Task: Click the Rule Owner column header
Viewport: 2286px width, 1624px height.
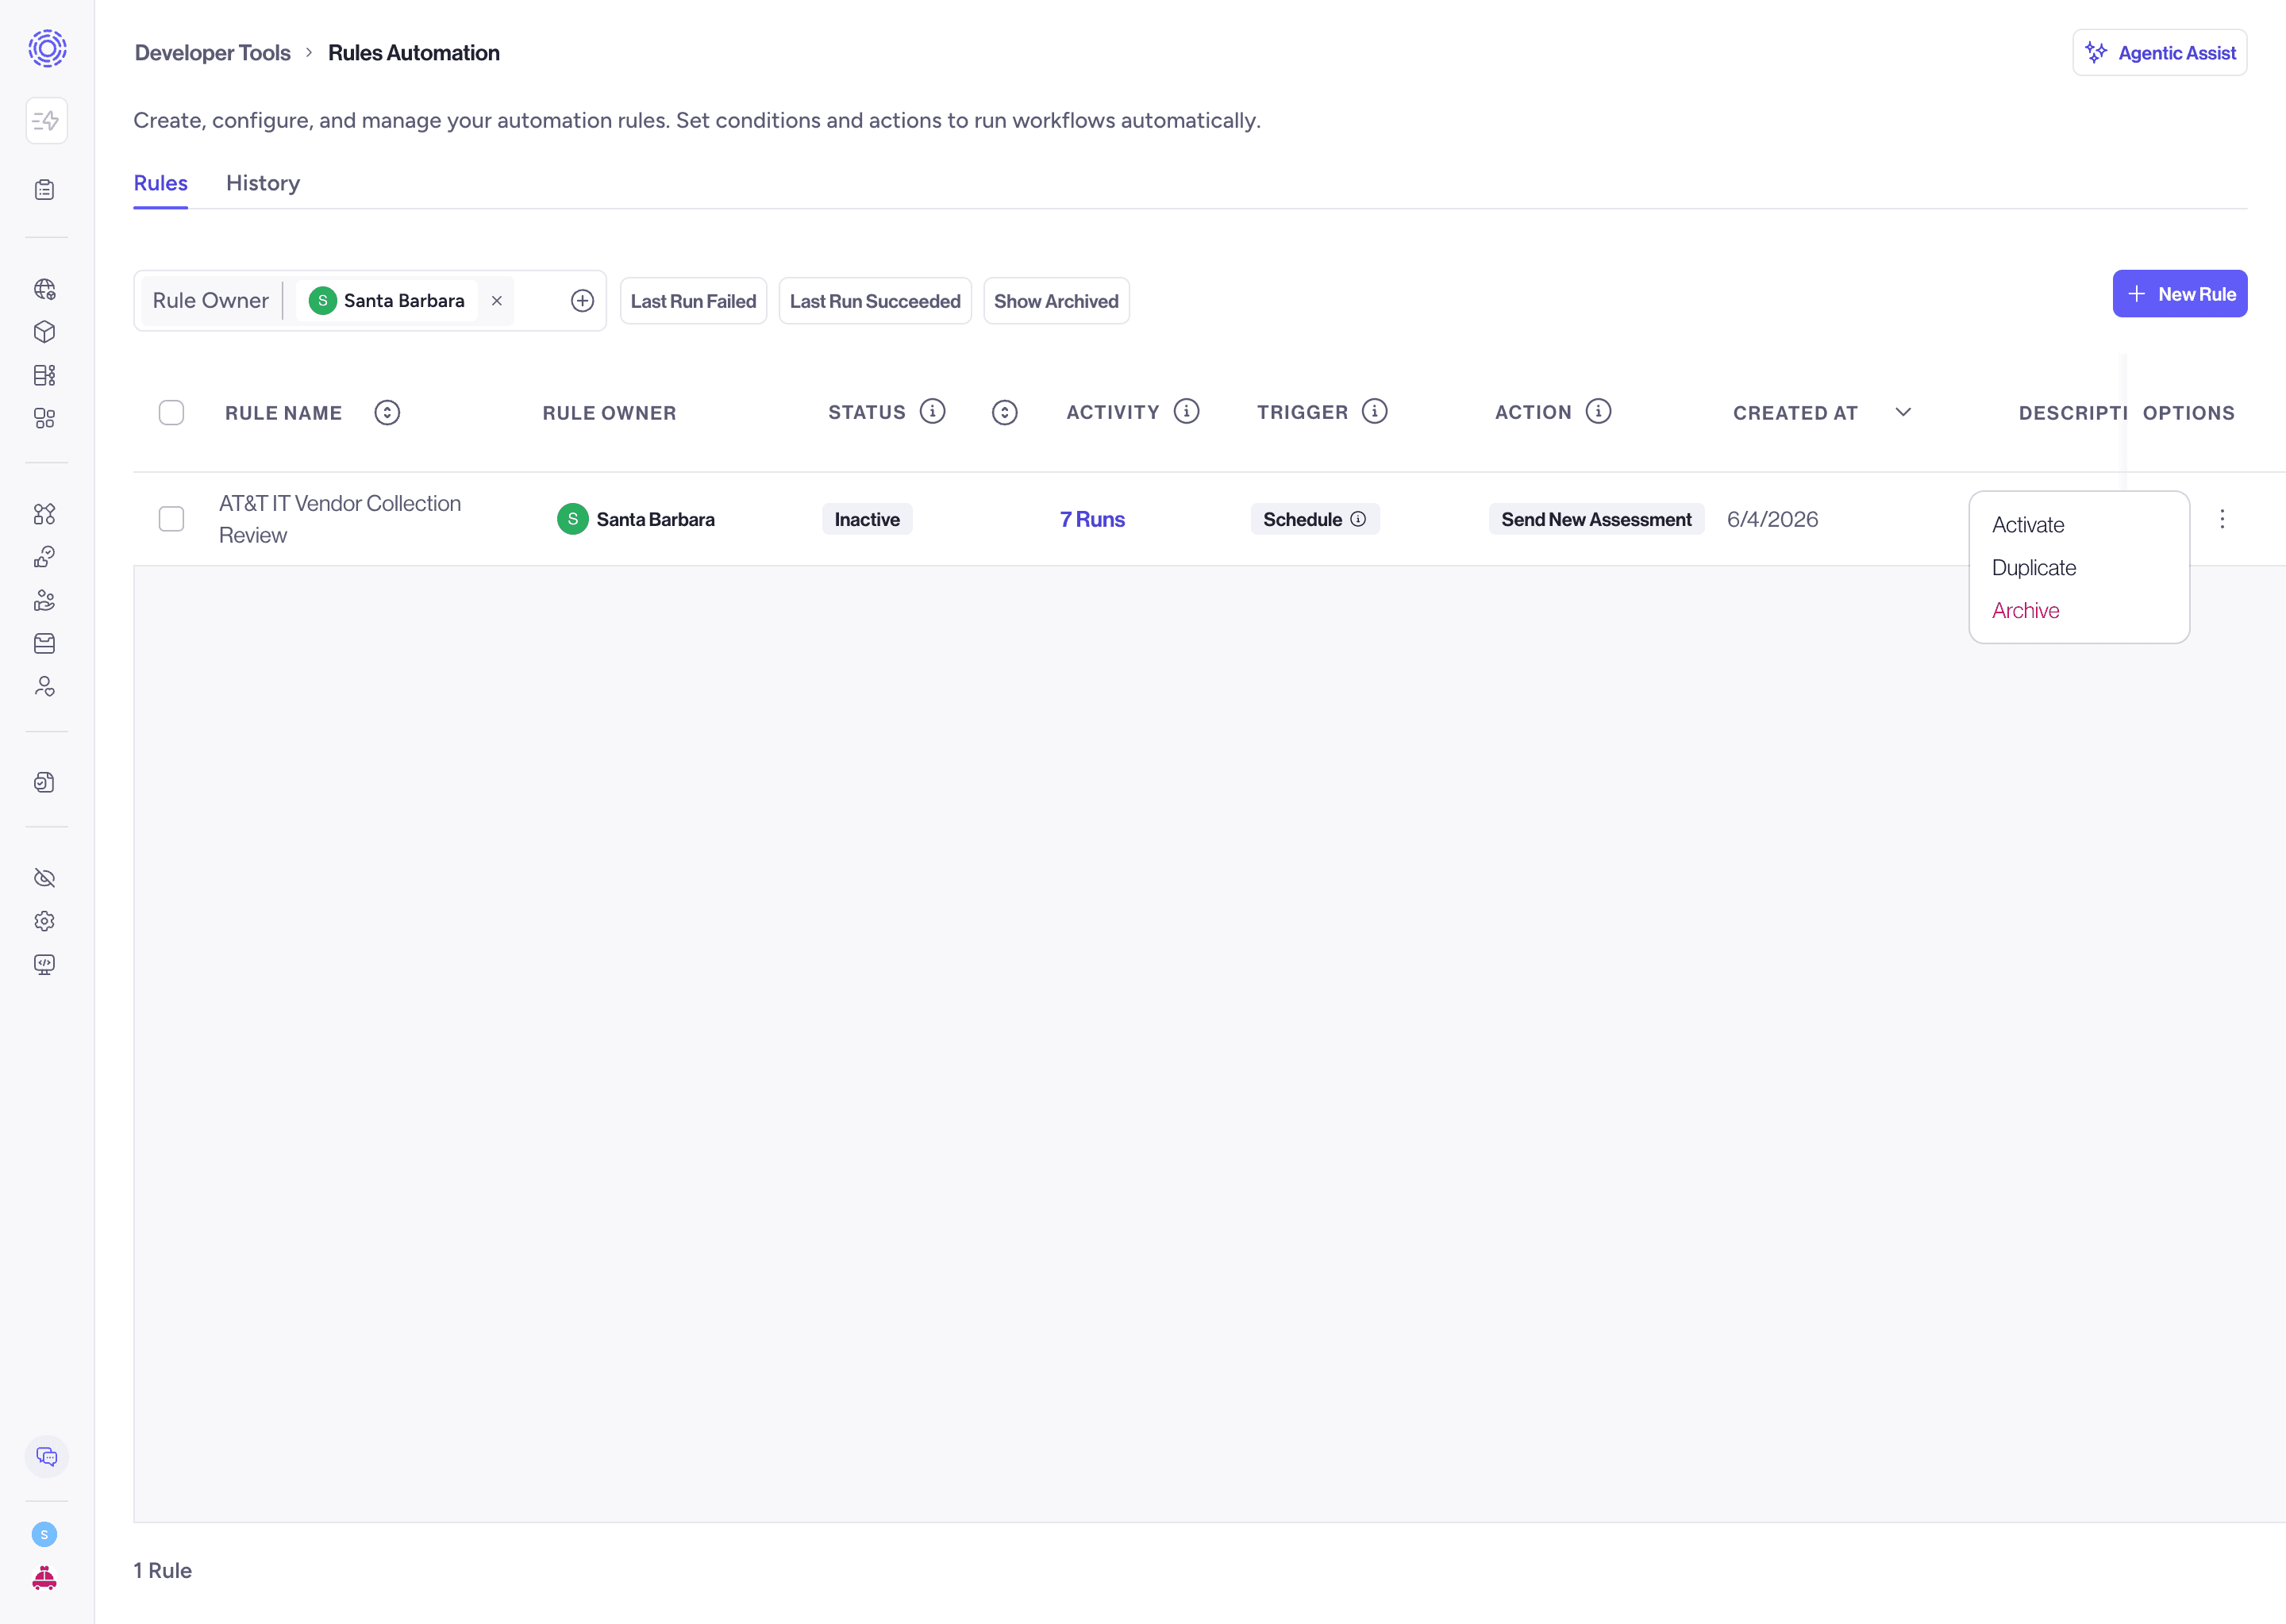Action: pos(610,413)
